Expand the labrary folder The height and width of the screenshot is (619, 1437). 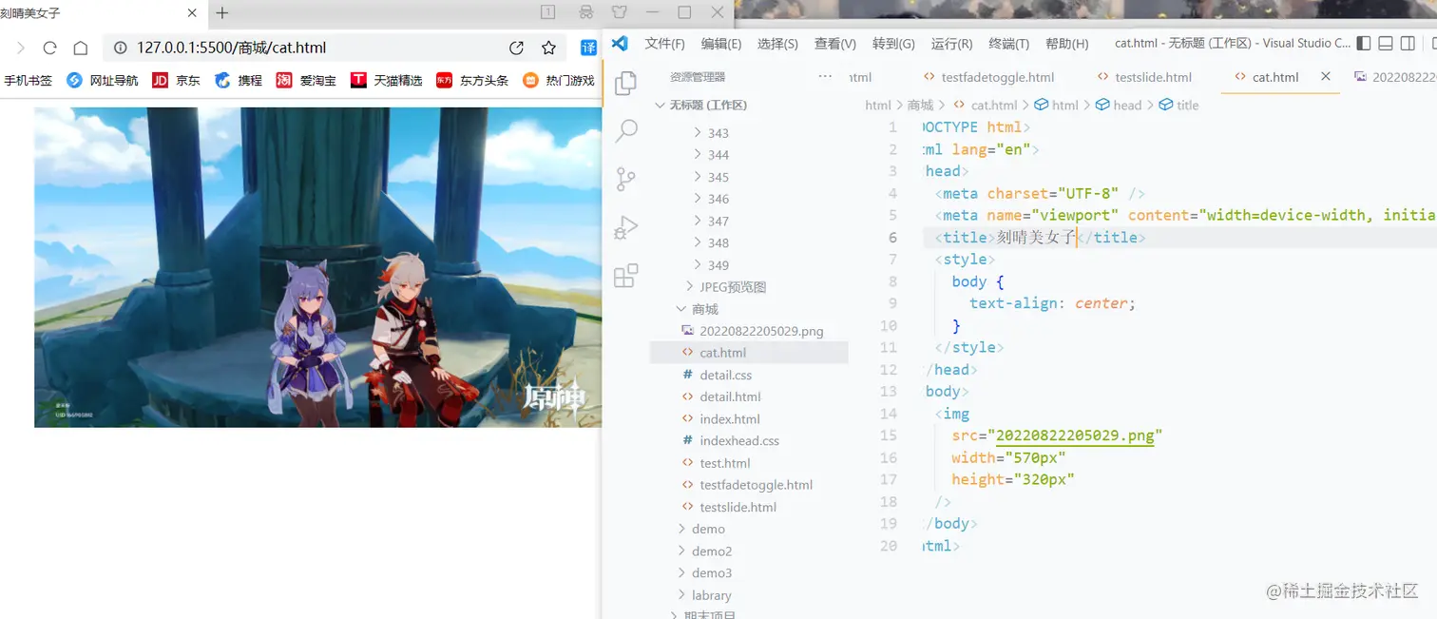pyautogui.click(x=704, y=595)
